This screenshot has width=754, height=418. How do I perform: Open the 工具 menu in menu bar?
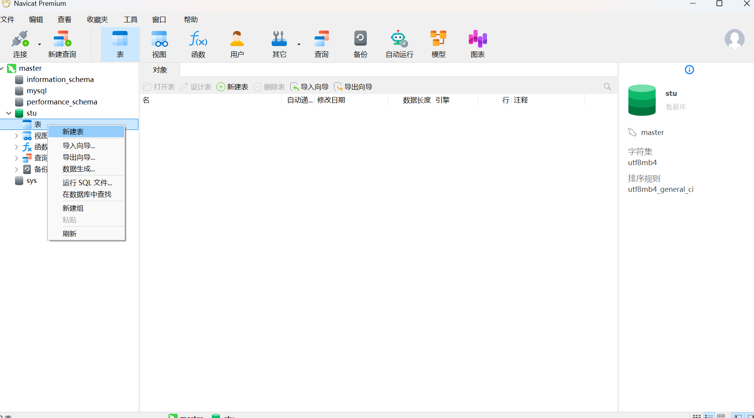[x=130, y=20]
